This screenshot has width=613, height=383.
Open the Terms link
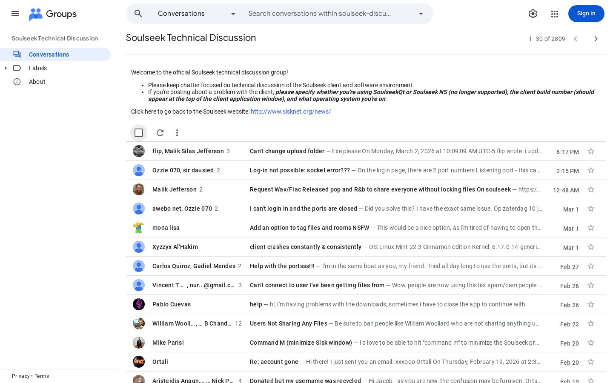pos(42,376)
